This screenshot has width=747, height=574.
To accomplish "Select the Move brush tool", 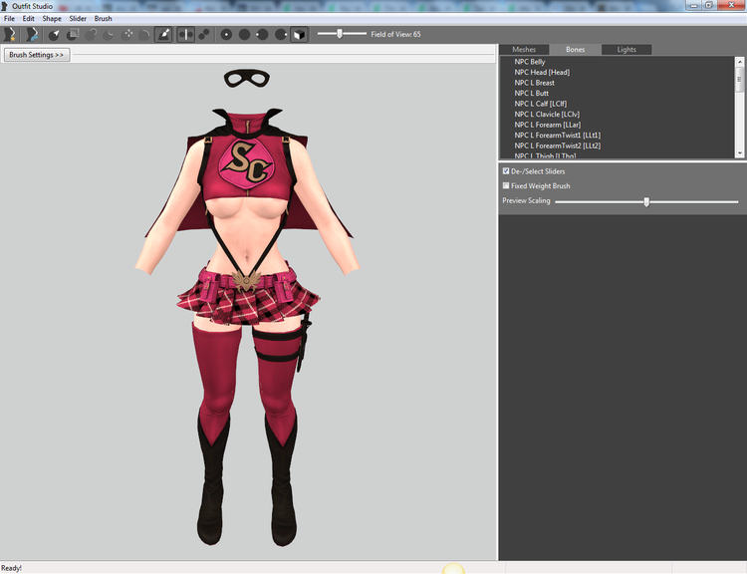I will coord(127,34).
